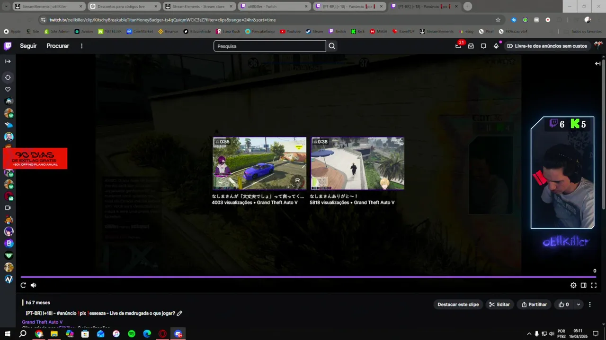
Task: Open the system volume tray icon
Action: pyautogui.click(x=551, y=334)
